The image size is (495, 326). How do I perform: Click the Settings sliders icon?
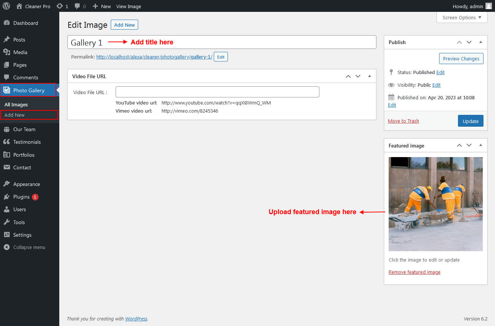(x=7, y=235)
